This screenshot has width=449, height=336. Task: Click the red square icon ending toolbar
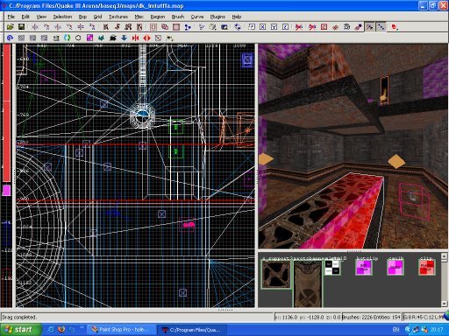395,27
